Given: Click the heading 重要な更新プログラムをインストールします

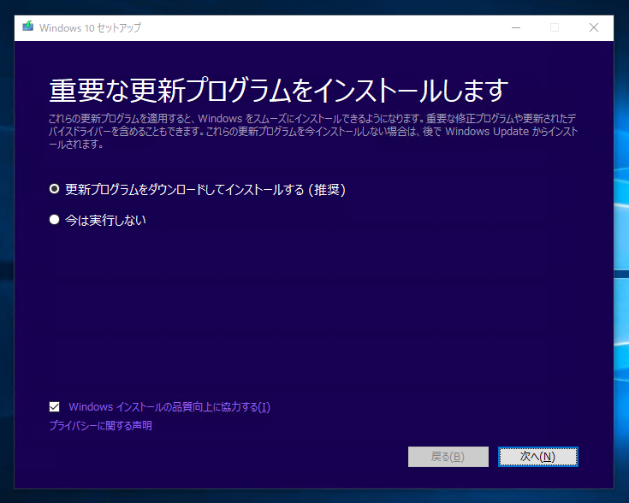Looking at the screenshot, I should [x=279, y=90].
